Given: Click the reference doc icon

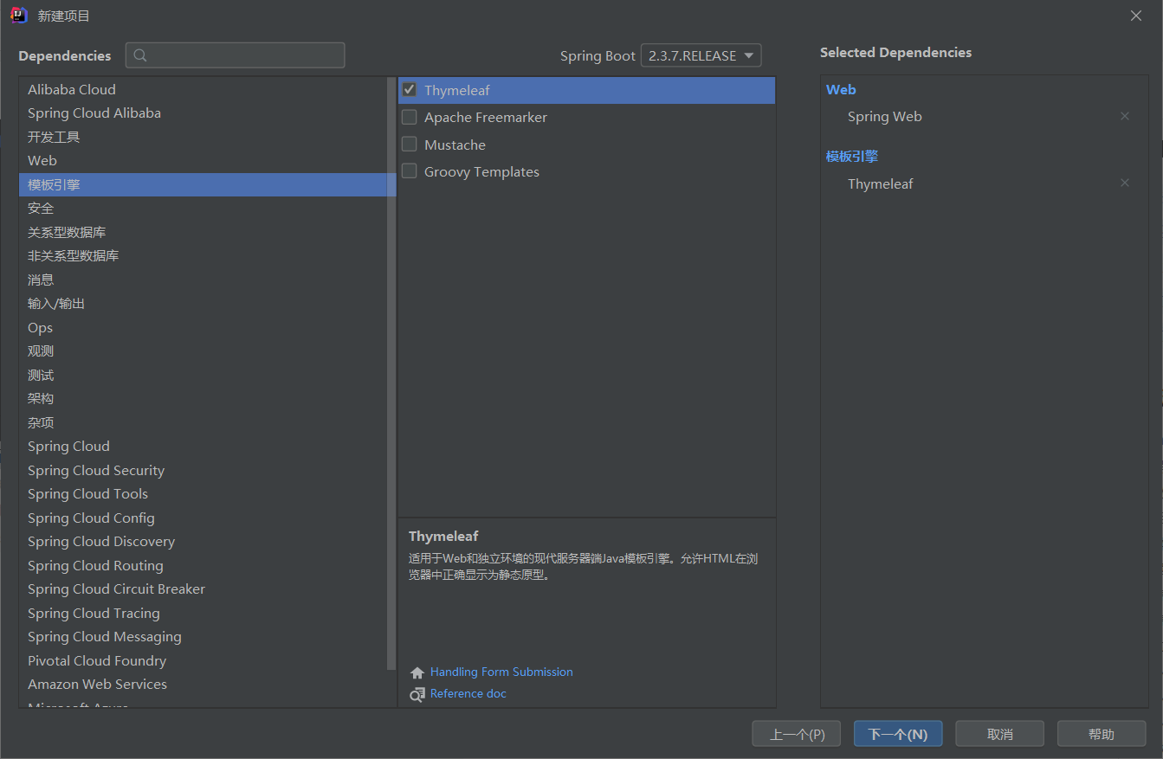Looking at the screenshot, I should (417, 694).
